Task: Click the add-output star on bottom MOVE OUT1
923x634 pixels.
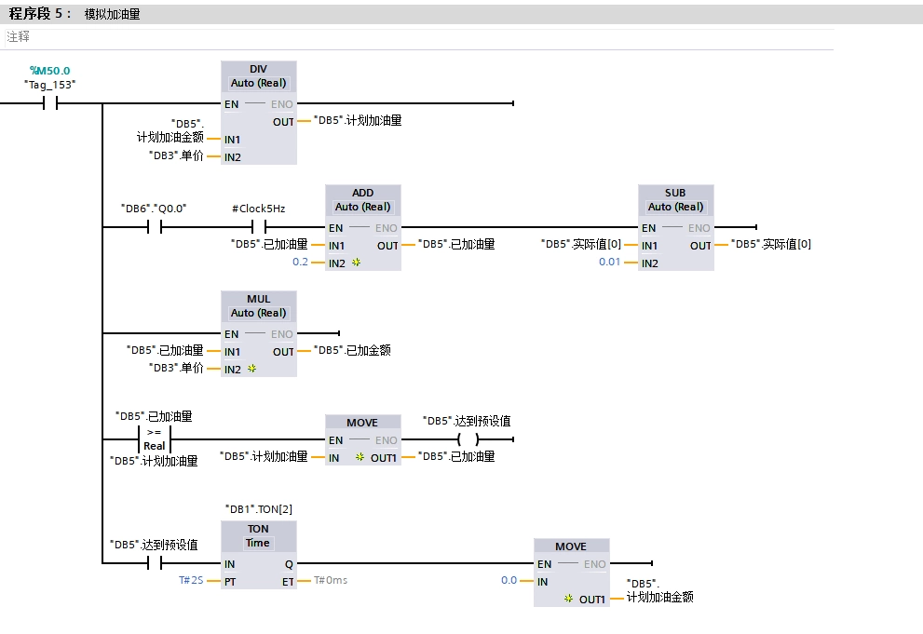Action: (568, 598)
